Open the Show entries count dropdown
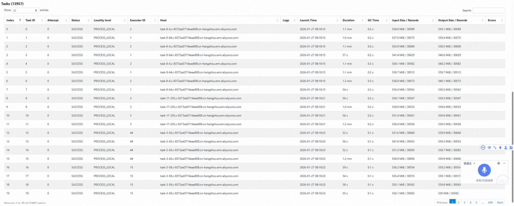This screenshot has width=514, height=206. coord(25,10)
